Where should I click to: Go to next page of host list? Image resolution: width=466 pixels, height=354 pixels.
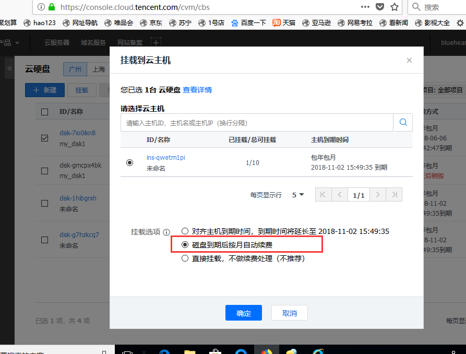point(378,195)
